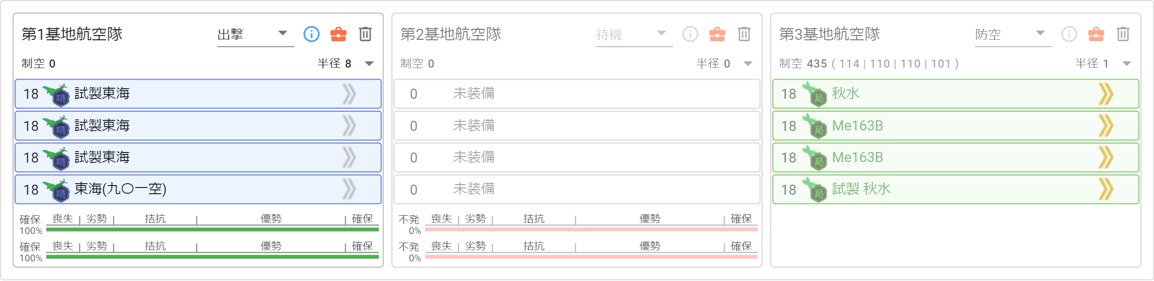Click slot count 18 of 東海(九〇一空)
The width and height of the screenshot is (1154, 281).
(31, 190)
